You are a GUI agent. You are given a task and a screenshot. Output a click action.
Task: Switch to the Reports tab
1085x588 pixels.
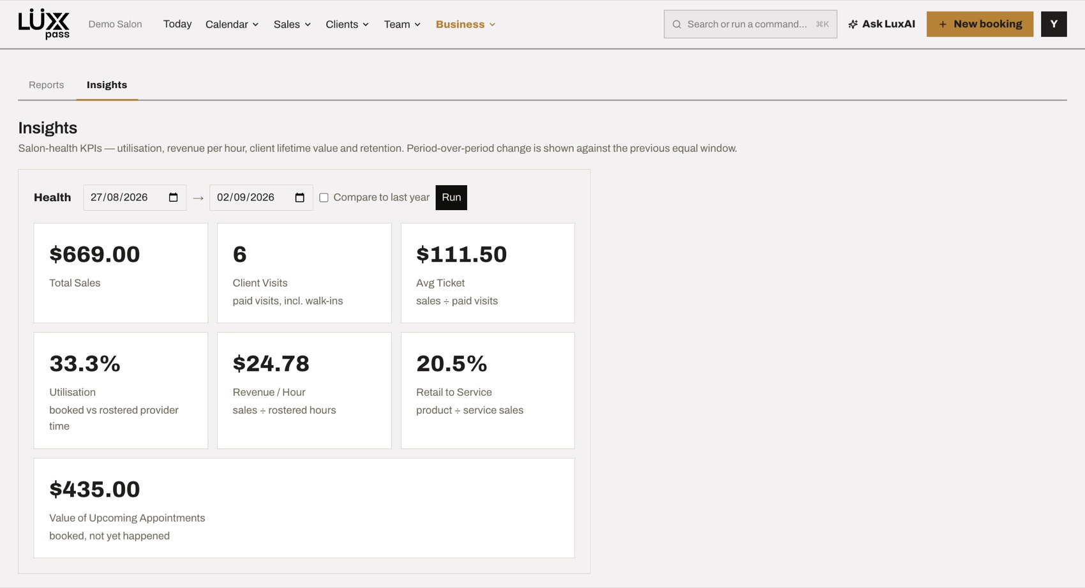(47, 85)
